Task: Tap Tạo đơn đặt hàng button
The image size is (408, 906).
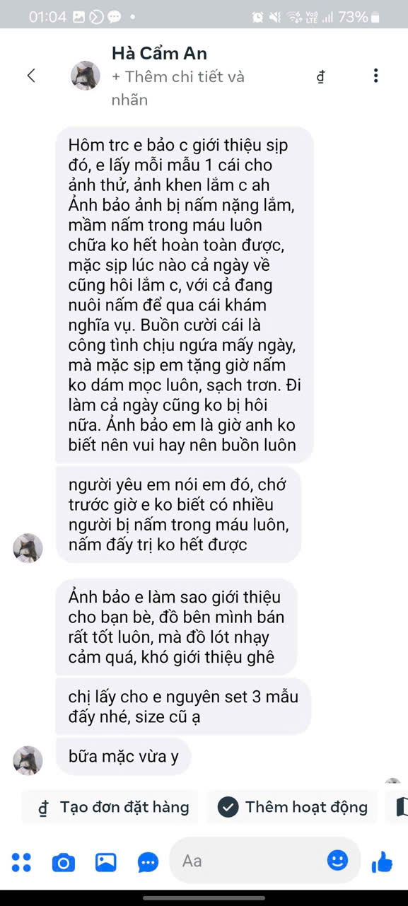Action: (x=113, y=807)
